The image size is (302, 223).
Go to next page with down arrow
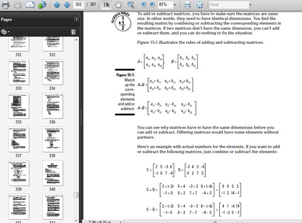click(67, 5)
